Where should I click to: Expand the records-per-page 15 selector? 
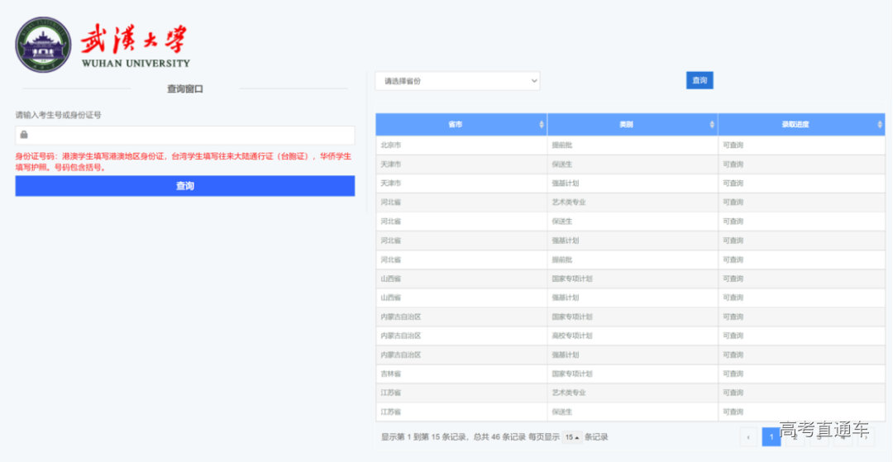point(572,437)
